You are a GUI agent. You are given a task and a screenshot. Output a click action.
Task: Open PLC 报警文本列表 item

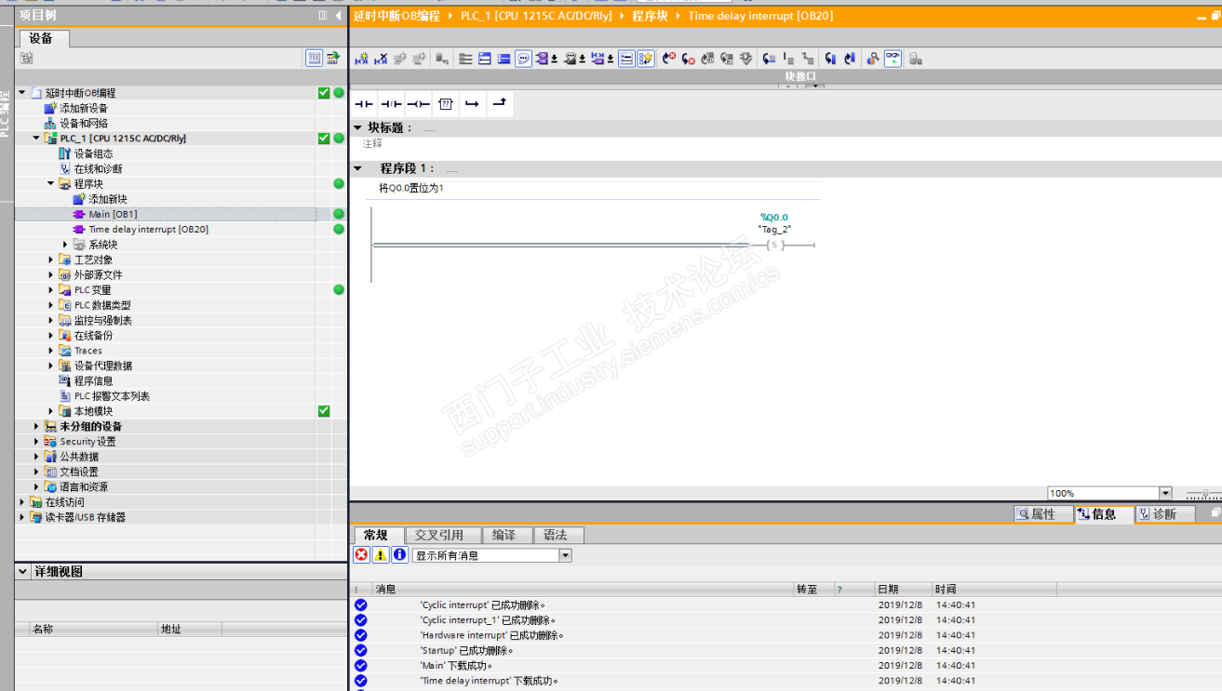coord(104,396)
